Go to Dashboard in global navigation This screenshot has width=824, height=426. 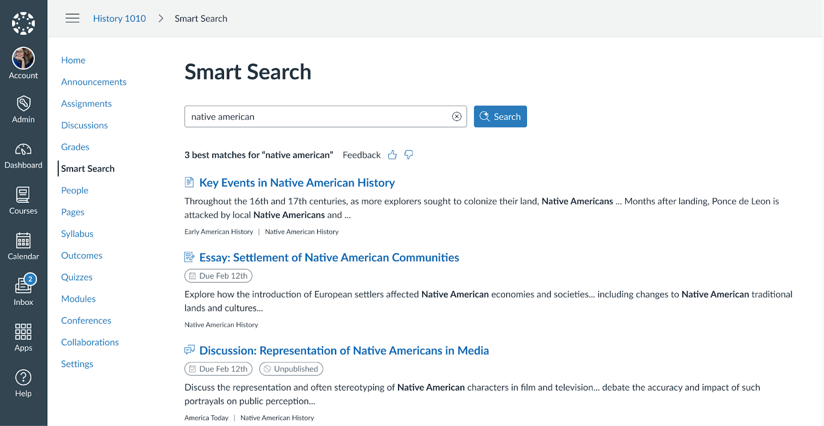tap(23, 157)
